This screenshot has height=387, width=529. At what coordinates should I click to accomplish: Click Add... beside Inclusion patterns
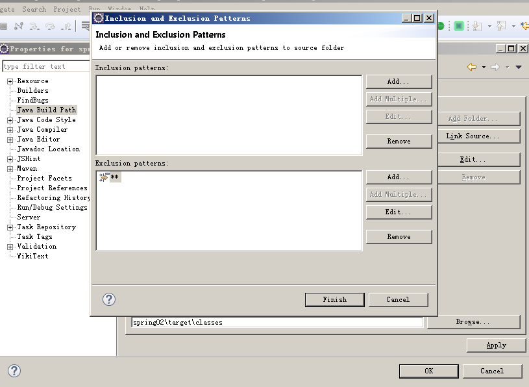pos(399,81)
